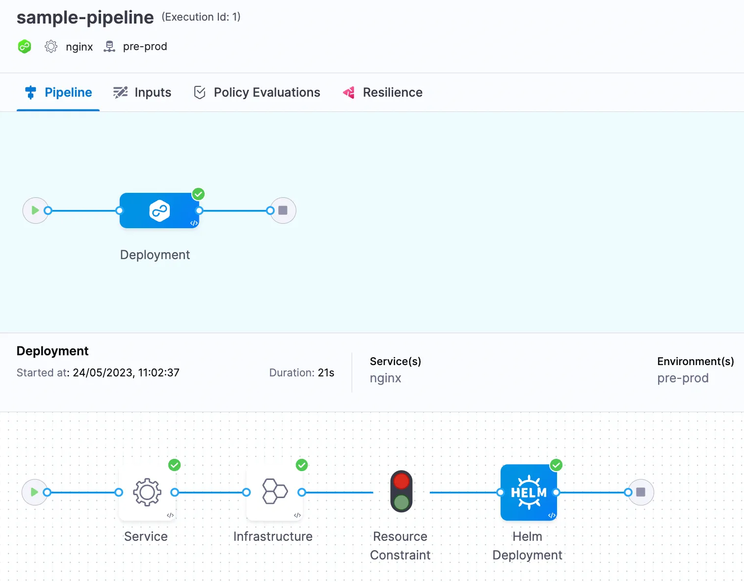Click the sample-pipeline title
This screenshot has width=744, height=582.
click(85, 17)
